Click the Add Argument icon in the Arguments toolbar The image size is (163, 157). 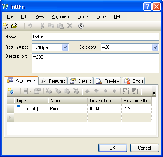[11, 91]
